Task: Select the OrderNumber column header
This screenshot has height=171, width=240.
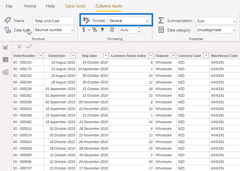Action: [24, 56]
